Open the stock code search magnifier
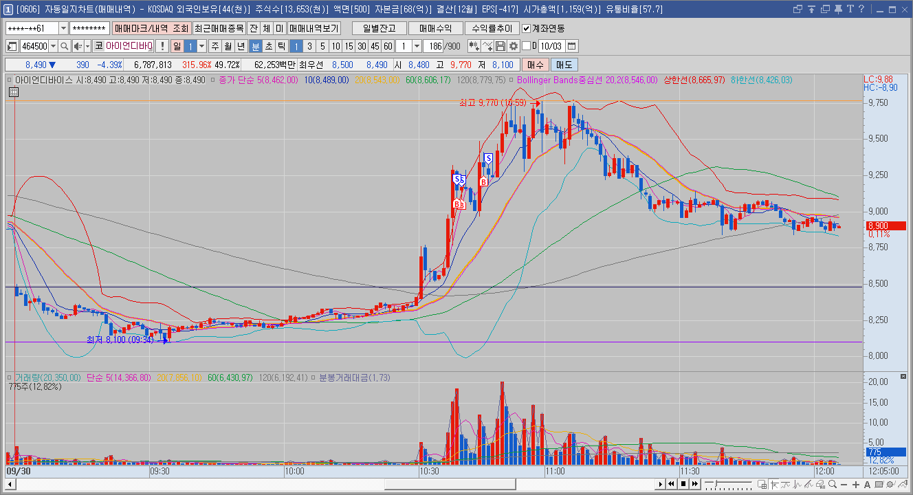913x495 pixels. point(65,46)
